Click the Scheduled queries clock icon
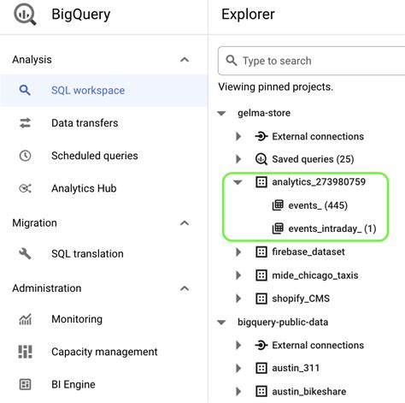 (25, 156)
